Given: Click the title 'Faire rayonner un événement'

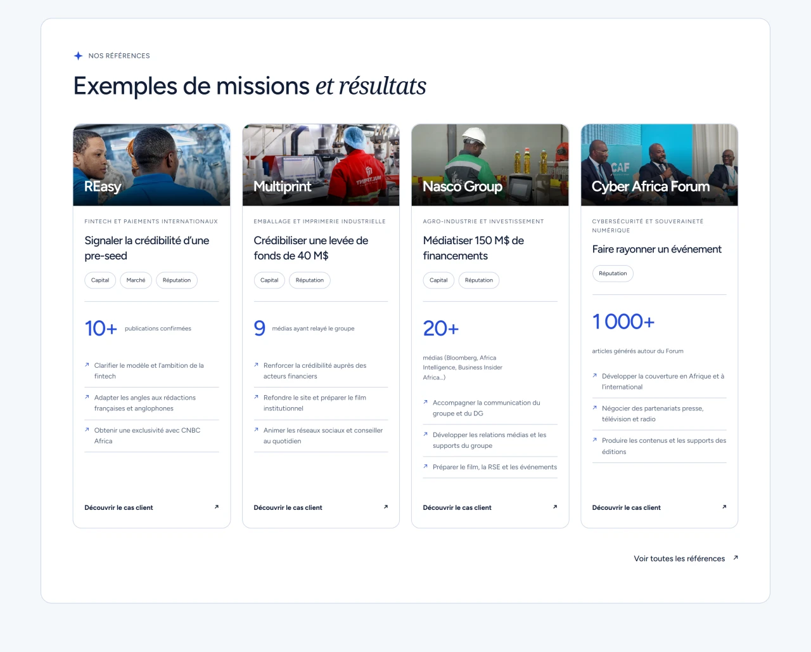Looking at the screenshot, I should [657, 249].
